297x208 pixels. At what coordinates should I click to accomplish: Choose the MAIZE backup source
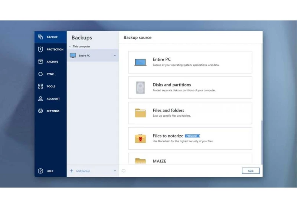pos(190,159)
